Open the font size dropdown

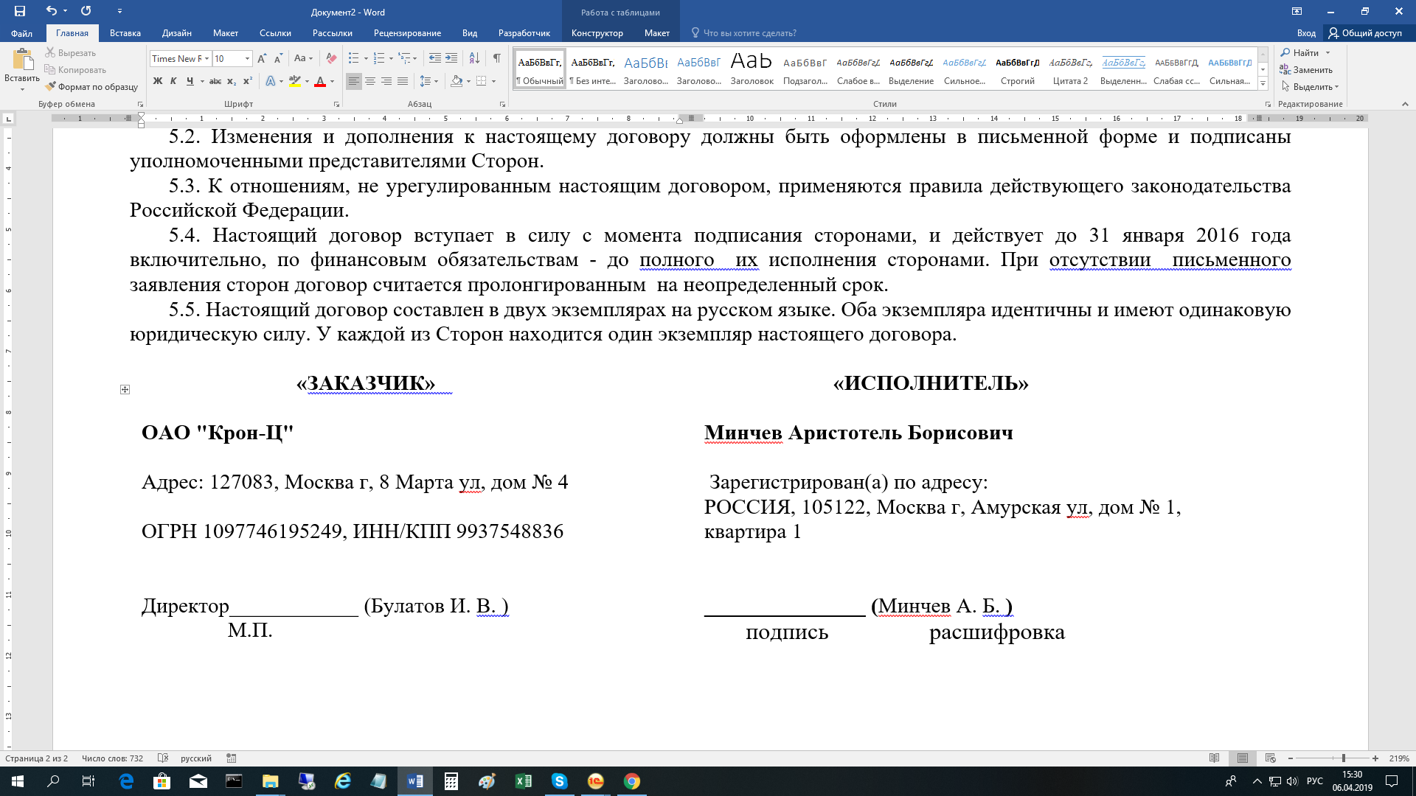click(x=247, y=58)
